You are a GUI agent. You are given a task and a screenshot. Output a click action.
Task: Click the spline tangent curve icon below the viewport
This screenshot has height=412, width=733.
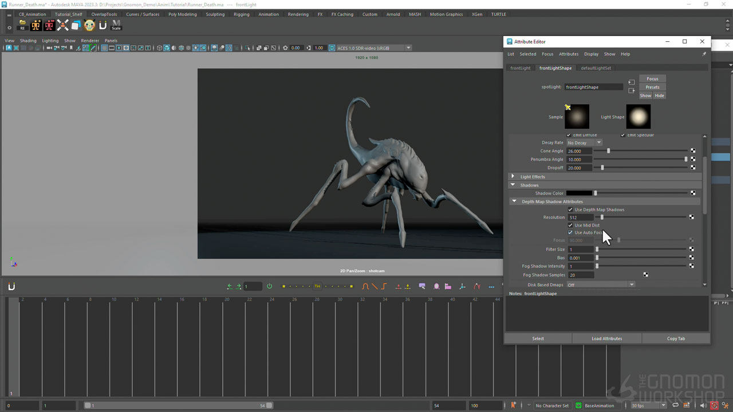click(x=365, y=286)
